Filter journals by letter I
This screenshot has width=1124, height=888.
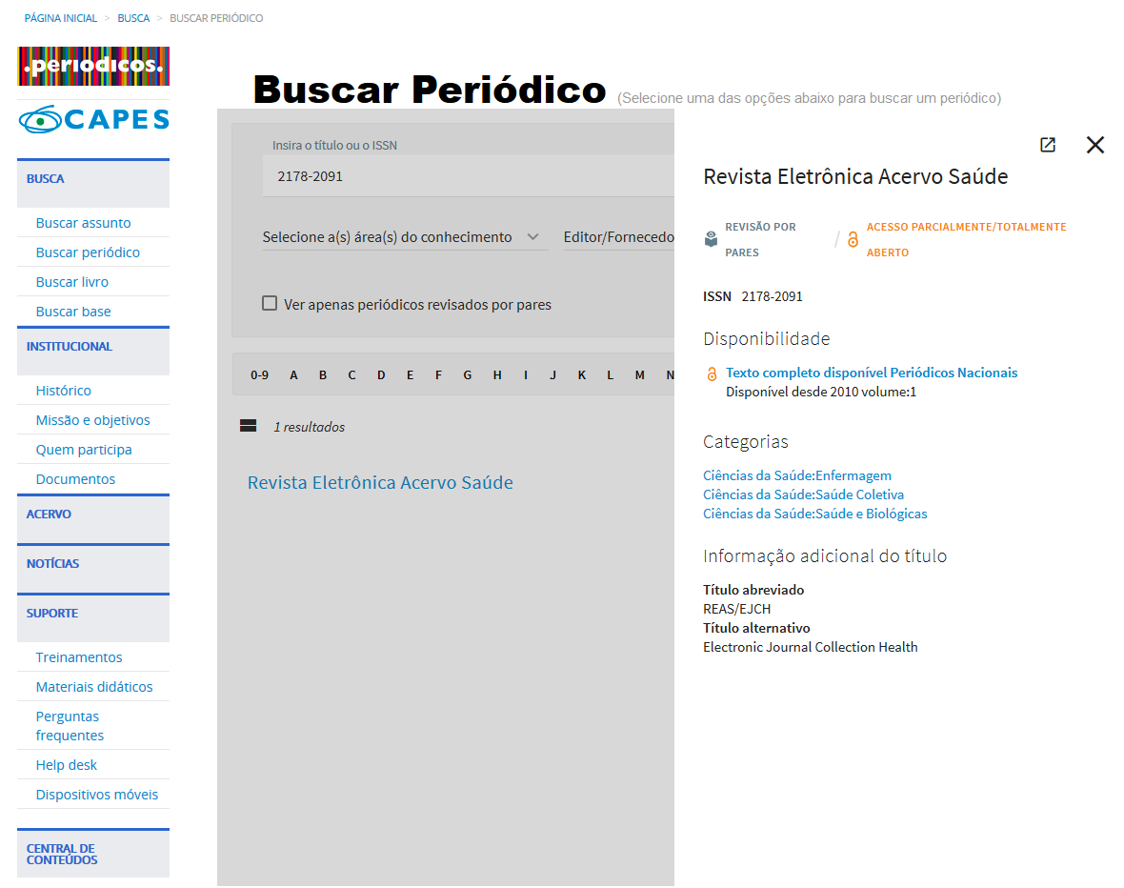526,375
